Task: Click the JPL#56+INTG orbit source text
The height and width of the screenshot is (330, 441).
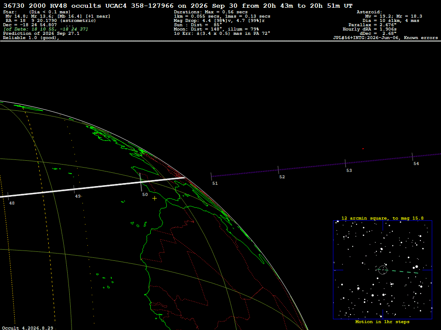Action: tap(385, 38)
